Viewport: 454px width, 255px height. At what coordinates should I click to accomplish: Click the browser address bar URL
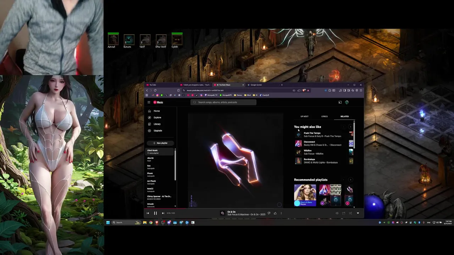205,90
